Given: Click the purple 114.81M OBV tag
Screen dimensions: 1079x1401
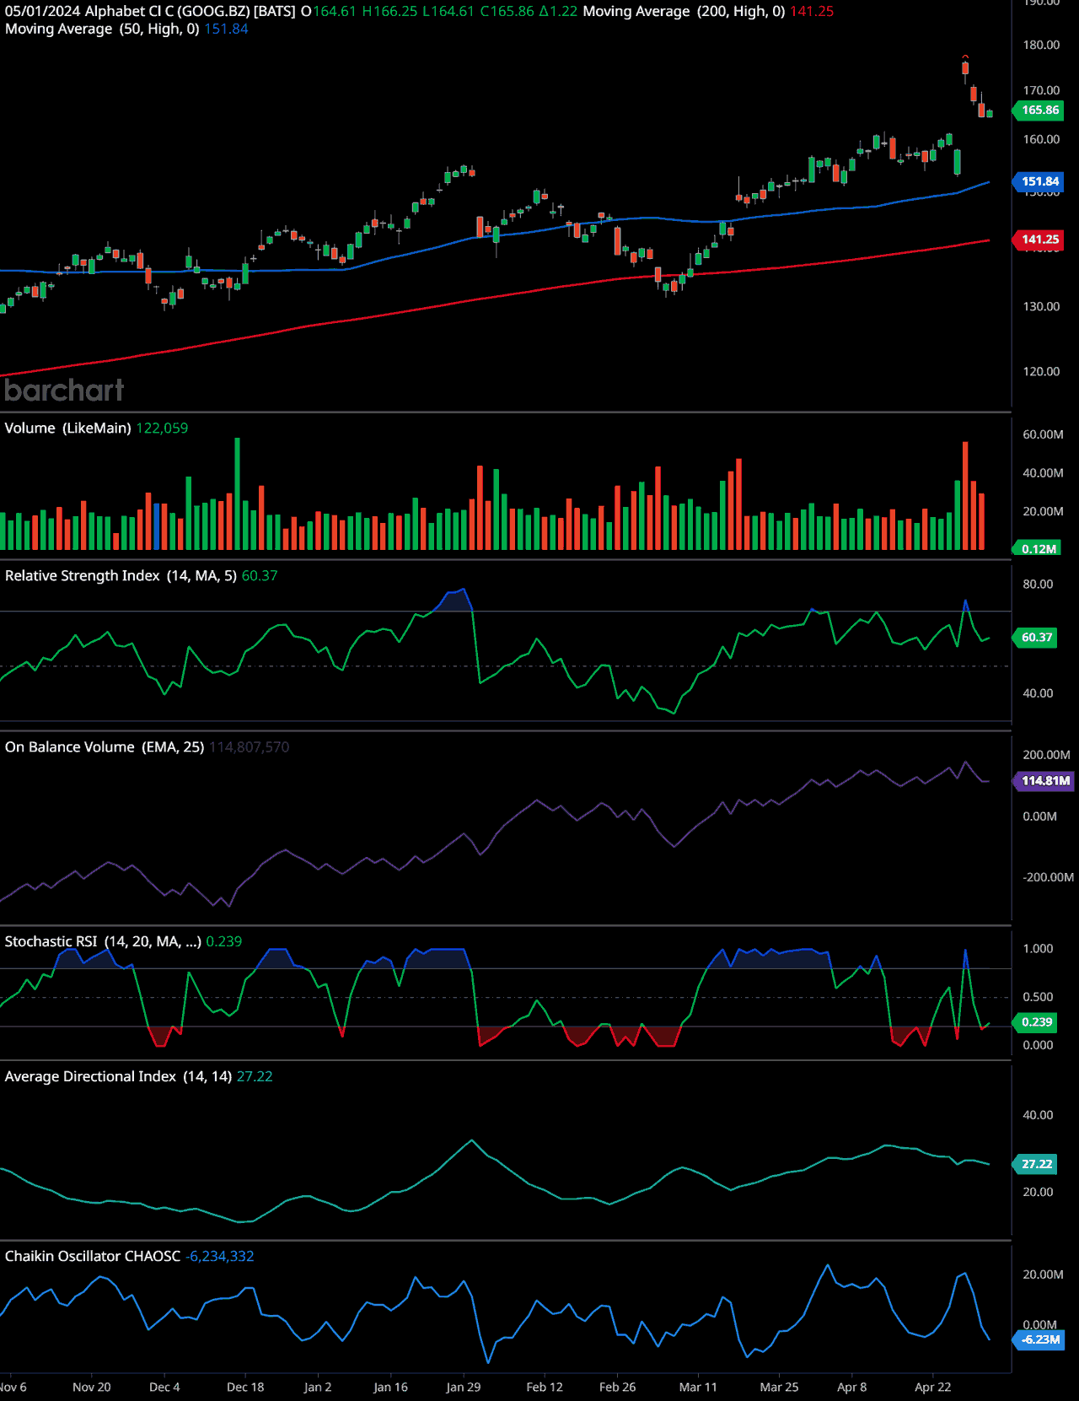Looking at the screenshot, I should [1044, 780].
